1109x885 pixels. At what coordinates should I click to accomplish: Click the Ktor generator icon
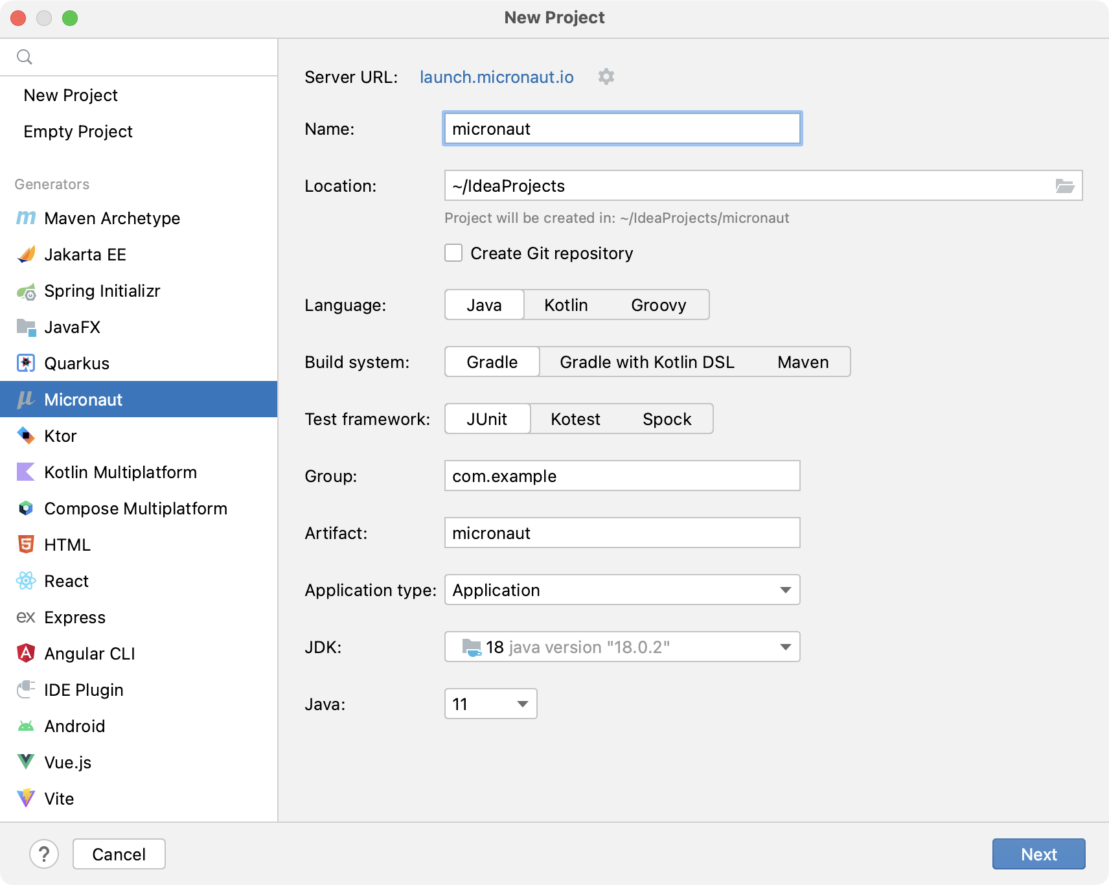tap(26, 436)
